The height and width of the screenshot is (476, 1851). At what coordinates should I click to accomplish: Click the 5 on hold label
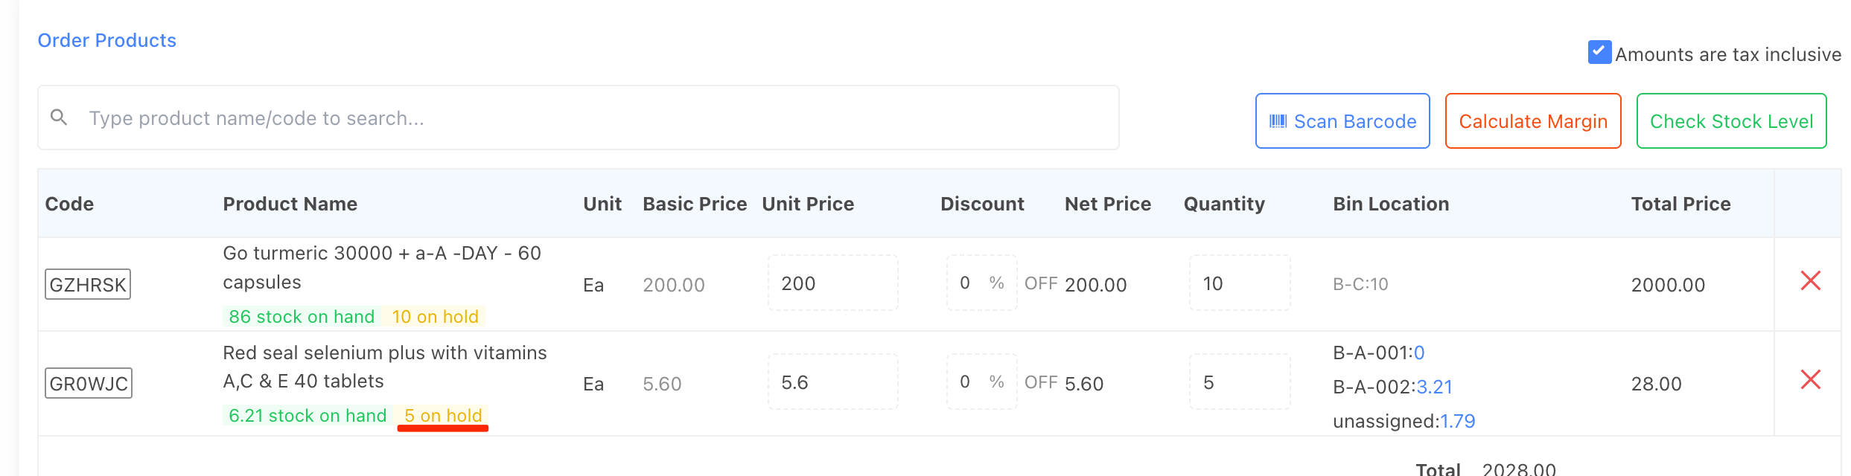(443, 416)
